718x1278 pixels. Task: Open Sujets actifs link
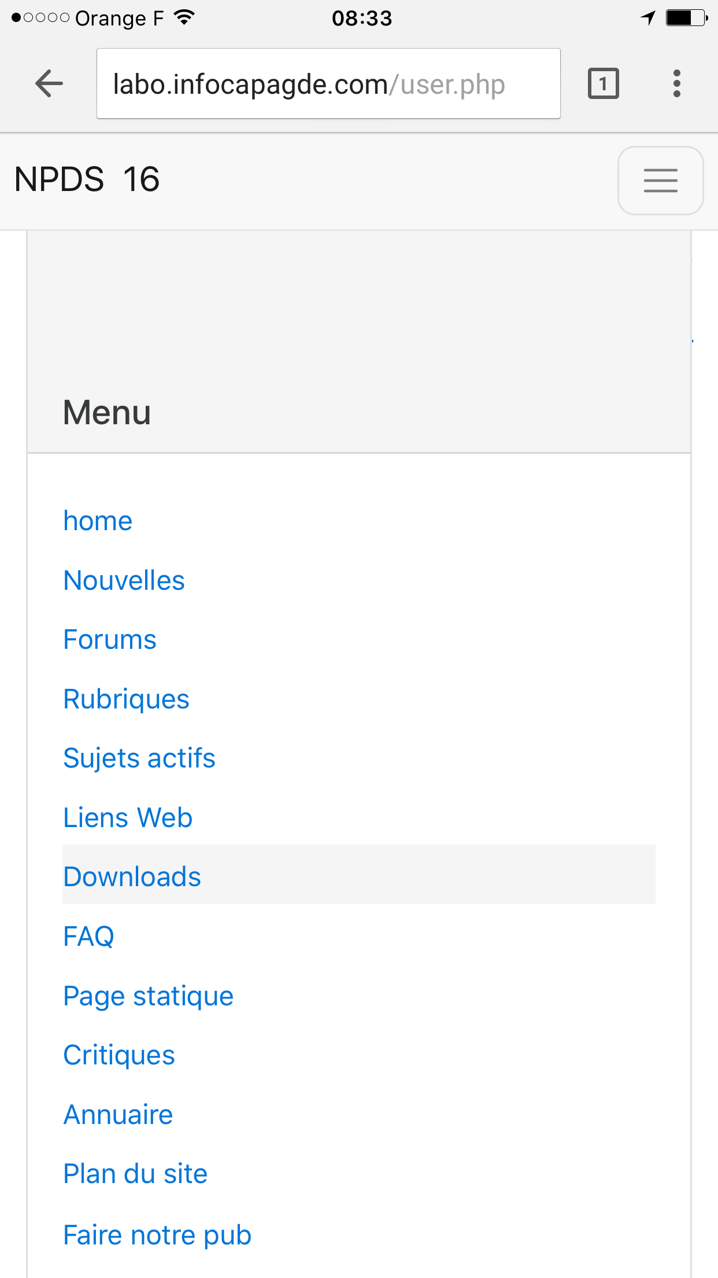click(139, 758)
